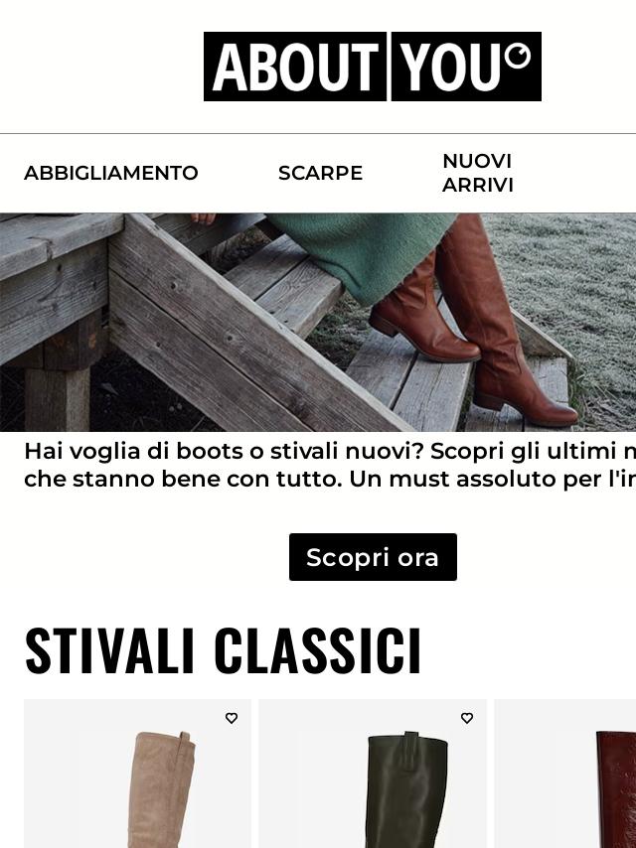Click the ABOUT YOU logo

pyautogui.click(x=373, y=67)
